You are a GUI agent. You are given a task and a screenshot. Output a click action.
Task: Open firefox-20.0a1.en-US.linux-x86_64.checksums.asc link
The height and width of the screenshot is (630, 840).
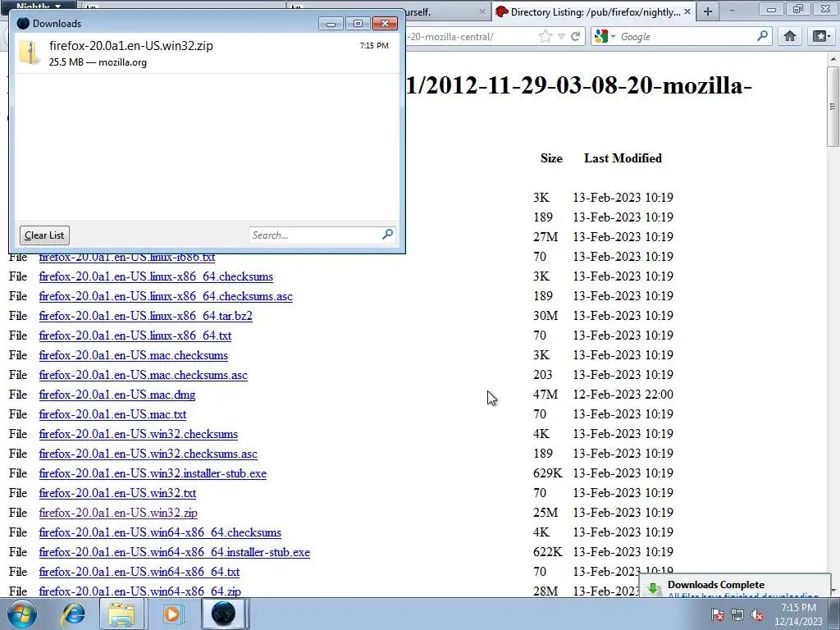click(166, 296)
